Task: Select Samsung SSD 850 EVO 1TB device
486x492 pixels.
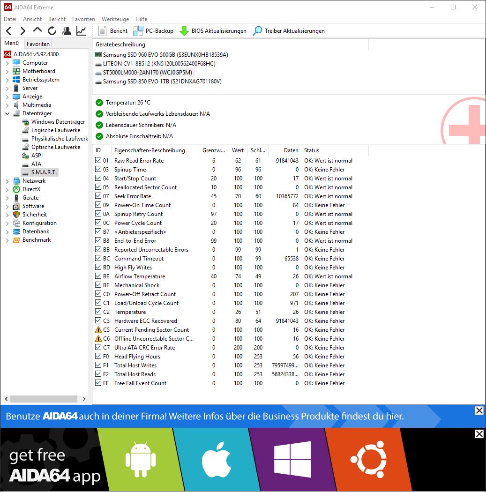Action: coord(162,81)
